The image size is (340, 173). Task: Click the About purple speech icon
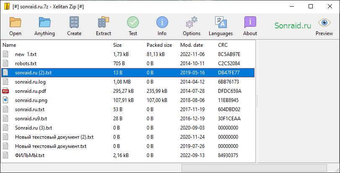pyautogui.click(x=250, y=22)
